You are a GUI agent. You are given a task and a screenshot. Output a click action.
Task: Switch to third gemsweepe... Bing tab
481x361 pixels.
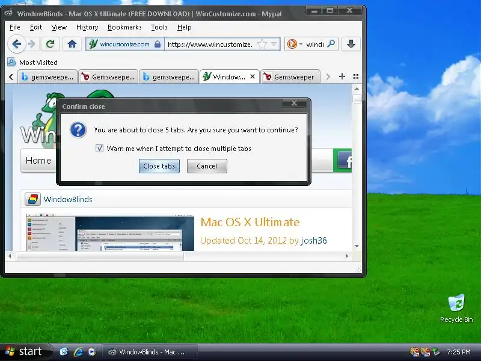pos(168,77)
